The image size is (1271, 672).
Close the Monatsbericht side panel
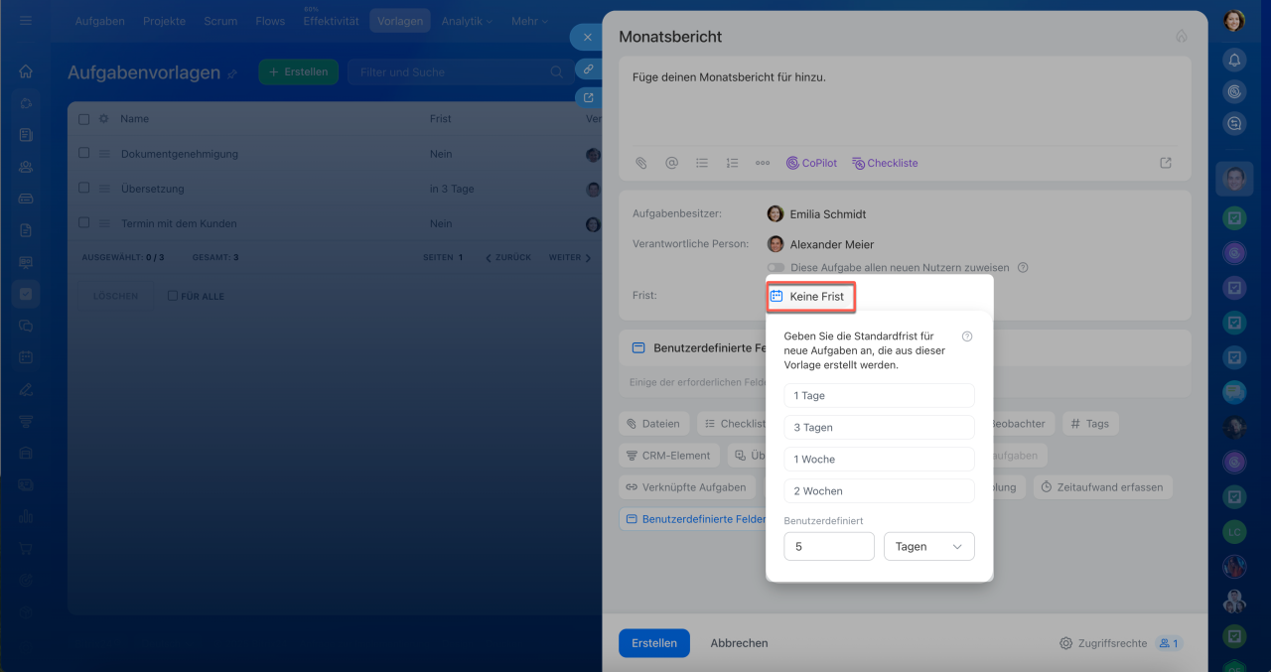coord(587,37)
